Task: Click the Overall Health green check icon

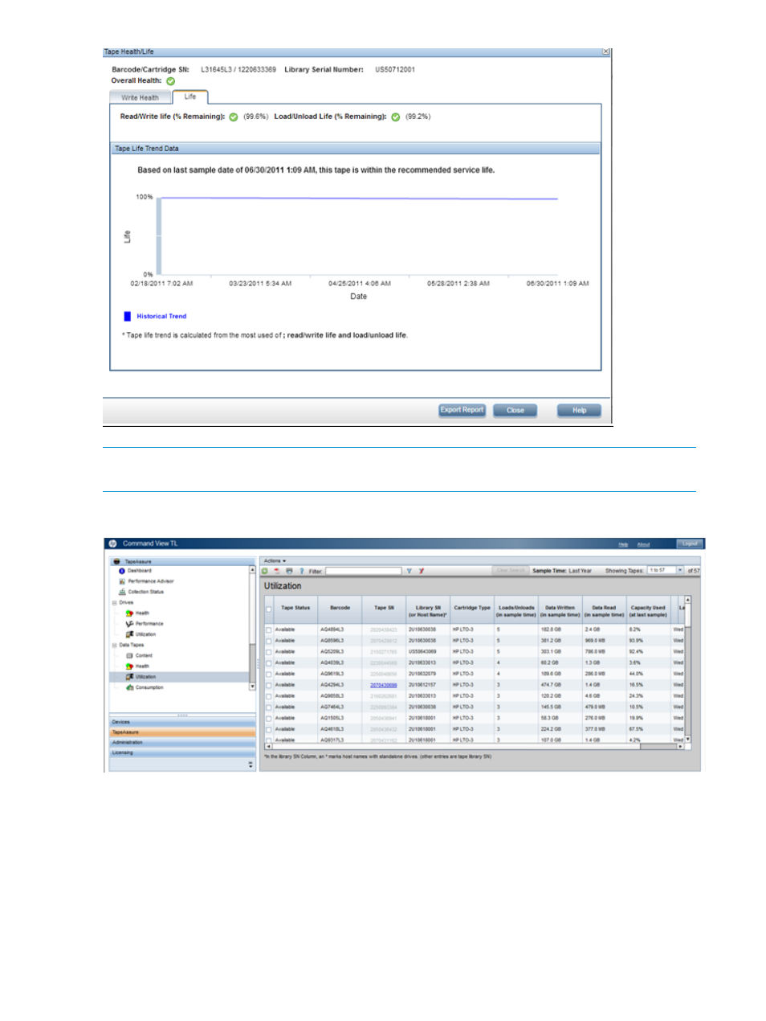Action: click(170, 81)
